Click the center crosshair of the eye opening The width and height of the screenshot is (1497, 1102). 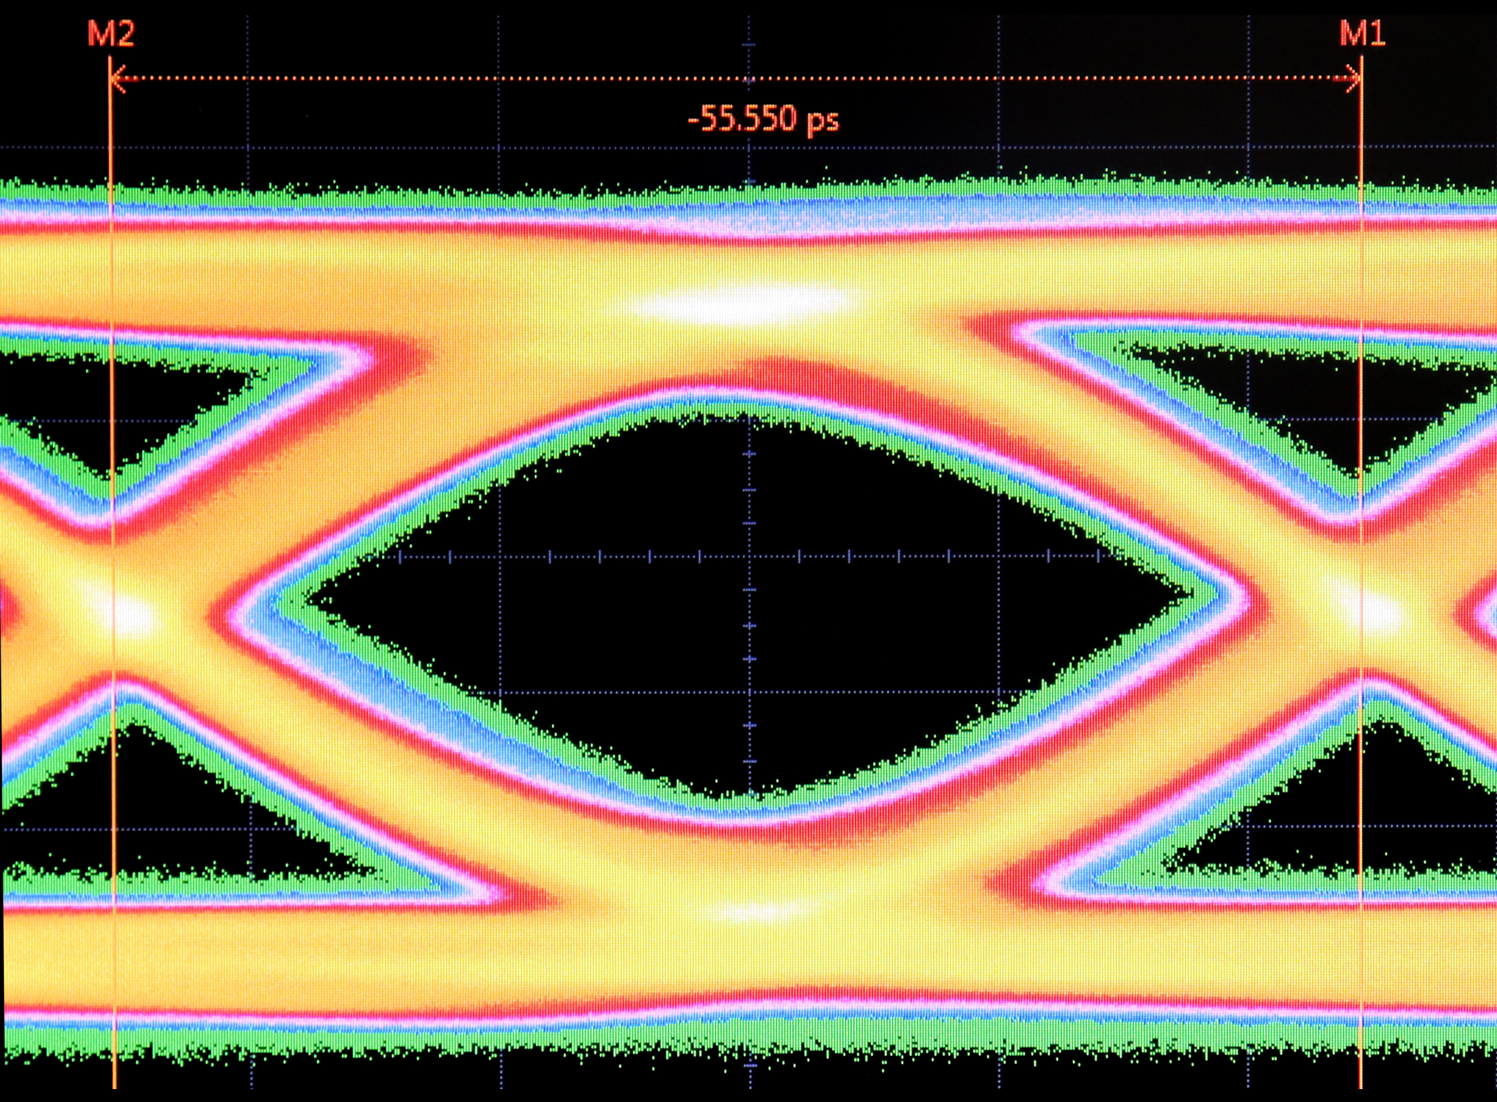click(x=749, y=557)
